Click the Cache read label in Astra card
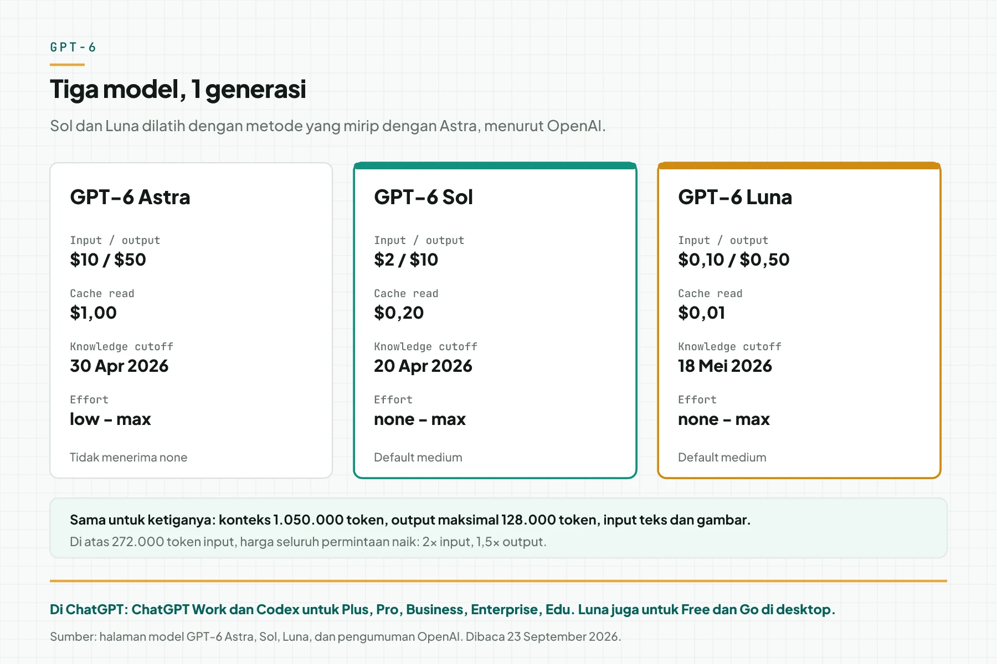 (x=102, y=293)
